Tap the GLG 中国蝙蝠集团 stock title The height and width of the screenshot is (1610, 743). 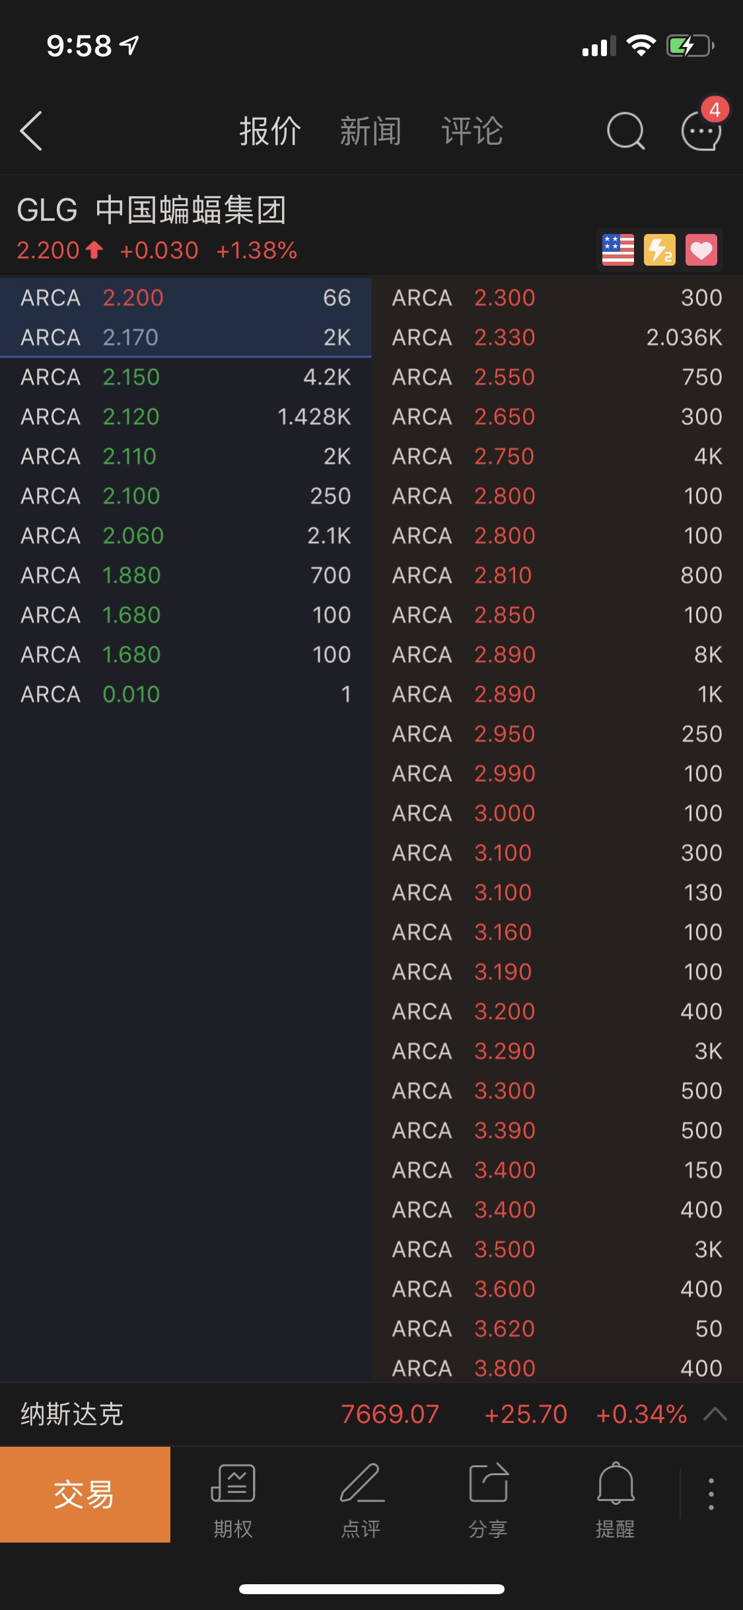pos(151,210)
